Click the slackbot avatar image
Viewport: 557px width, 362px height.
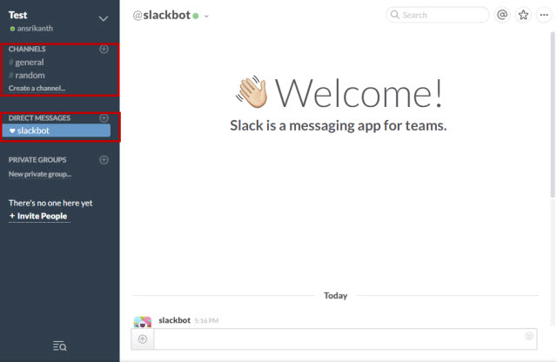[143, 321]
